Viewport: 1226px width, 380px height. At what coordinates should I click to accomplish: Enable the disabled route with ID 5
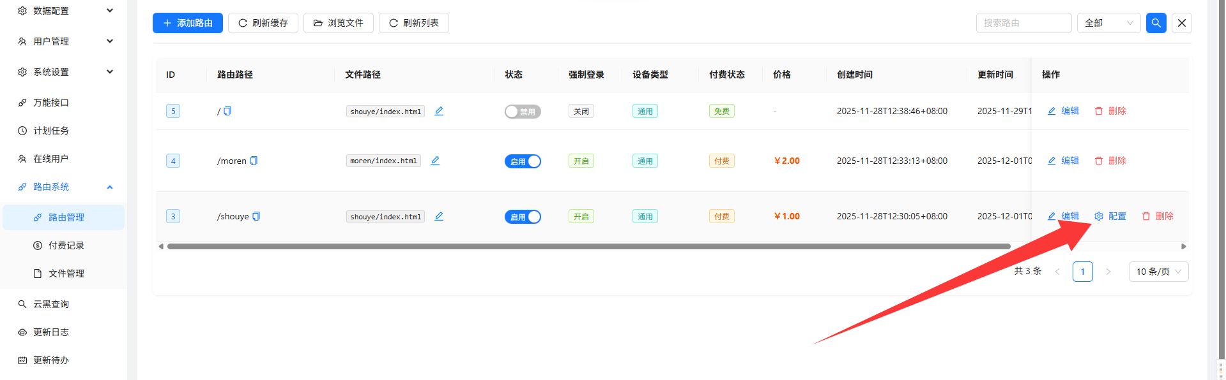click(523, 112)
